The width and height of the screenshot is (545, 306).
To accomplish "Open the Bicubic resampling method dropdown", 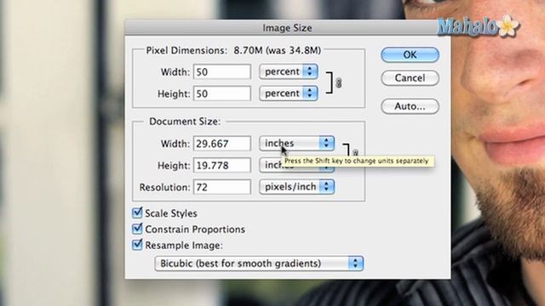I will coord(259,263).
